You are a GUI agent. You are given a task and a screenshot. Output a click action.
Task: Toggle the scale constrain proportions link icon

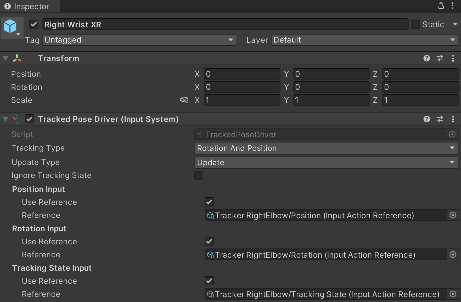click(184, 100)
